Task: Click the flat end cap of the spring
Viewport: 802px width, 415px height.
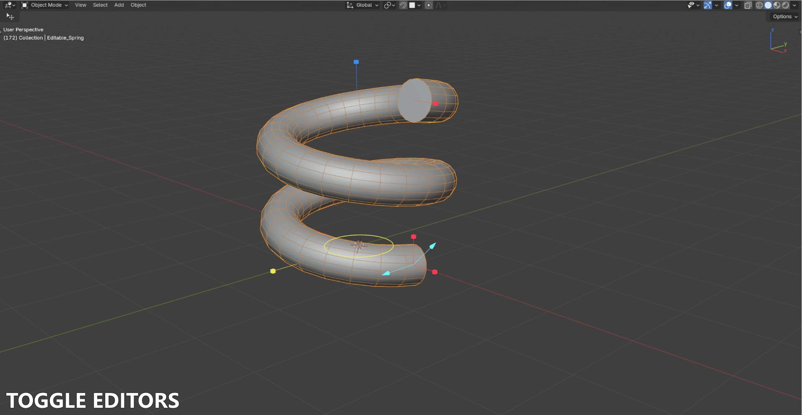Action: (414, 100)
